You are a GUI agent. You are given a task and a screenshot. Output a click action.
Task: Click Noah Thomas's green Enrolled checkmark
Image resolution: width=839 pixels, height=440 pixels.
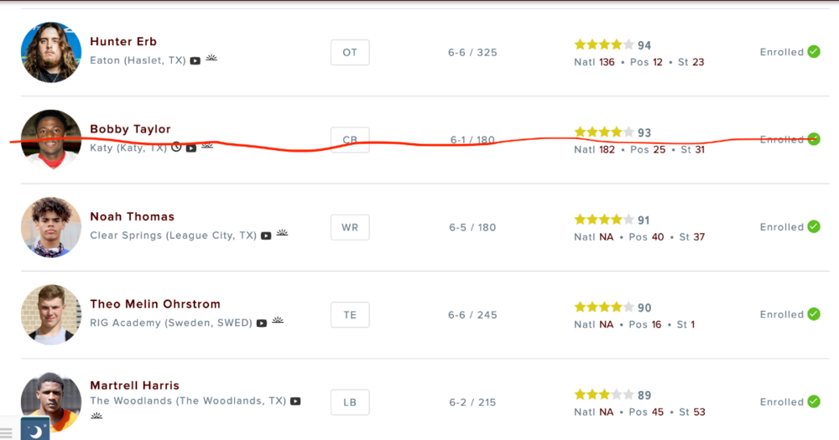814,227
